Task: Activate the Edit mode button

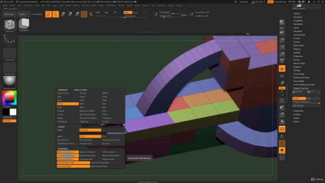Action: (49, 14)
